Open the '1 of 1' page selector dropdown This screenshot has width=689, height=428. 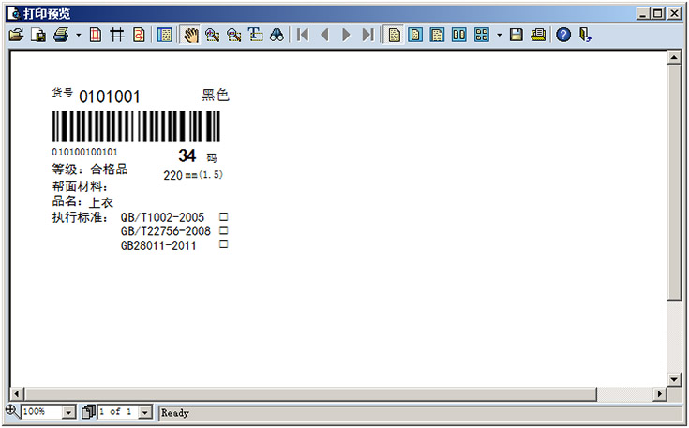coord(145,412)
